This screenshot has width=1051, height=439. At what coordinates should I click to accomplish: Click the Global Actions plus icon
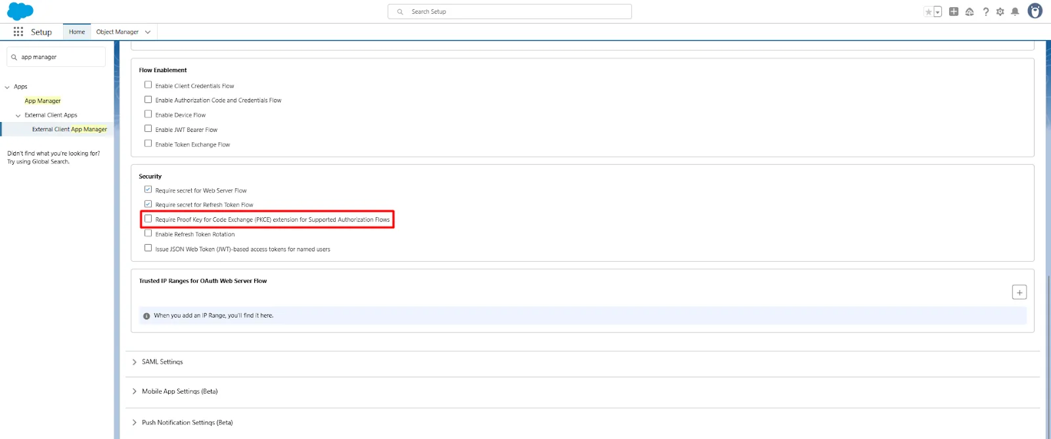(954, 11)
